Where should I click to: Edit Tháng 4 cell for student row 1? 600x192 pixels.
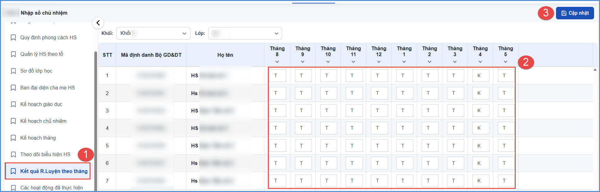481,76
